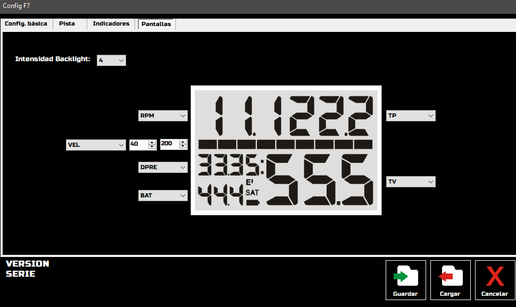Open the BAT field dropdown
Viewport: 516px width, 307px height.
(x=163, y=195)
